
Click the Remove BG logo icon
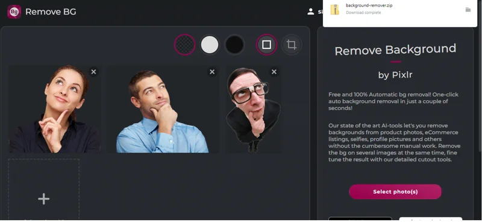coord(14,11)
